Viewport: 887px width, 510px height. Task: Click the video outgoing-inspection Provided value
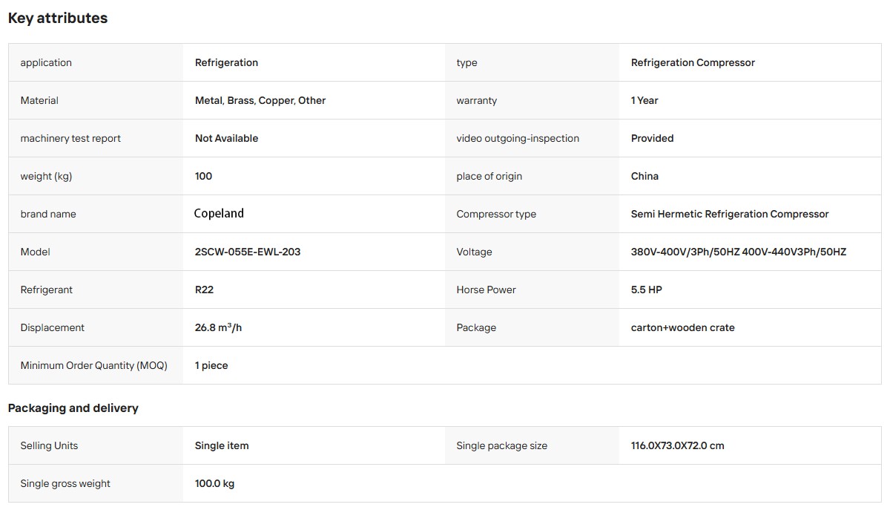click(x=652, y=138)
